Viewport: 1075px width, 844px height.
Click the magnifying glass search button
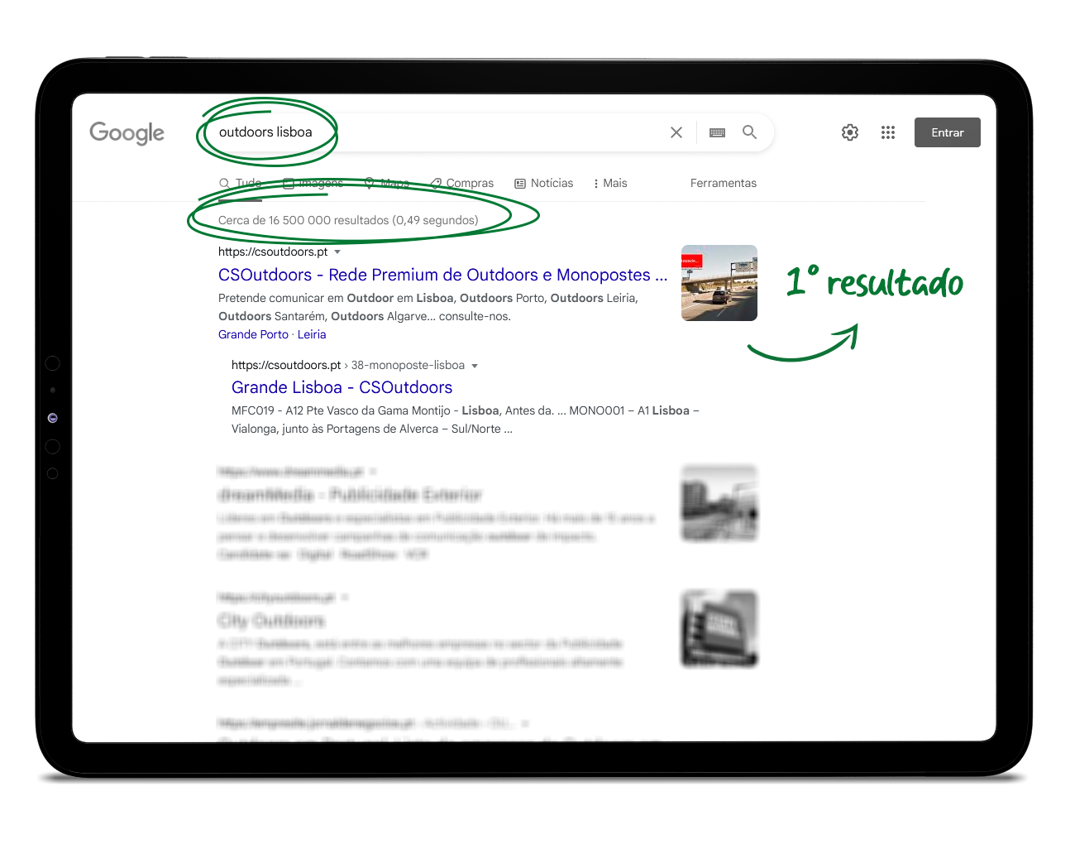click(x=749, y=132)
